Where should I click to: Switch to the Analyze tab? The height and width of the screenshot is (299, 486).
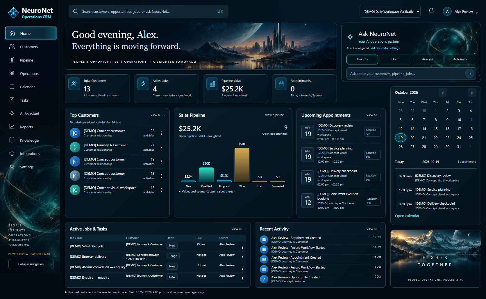pos(428,59)
